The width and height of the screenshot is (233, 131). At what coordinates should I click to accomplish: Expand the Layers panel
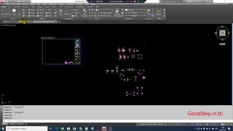[97, 19]
